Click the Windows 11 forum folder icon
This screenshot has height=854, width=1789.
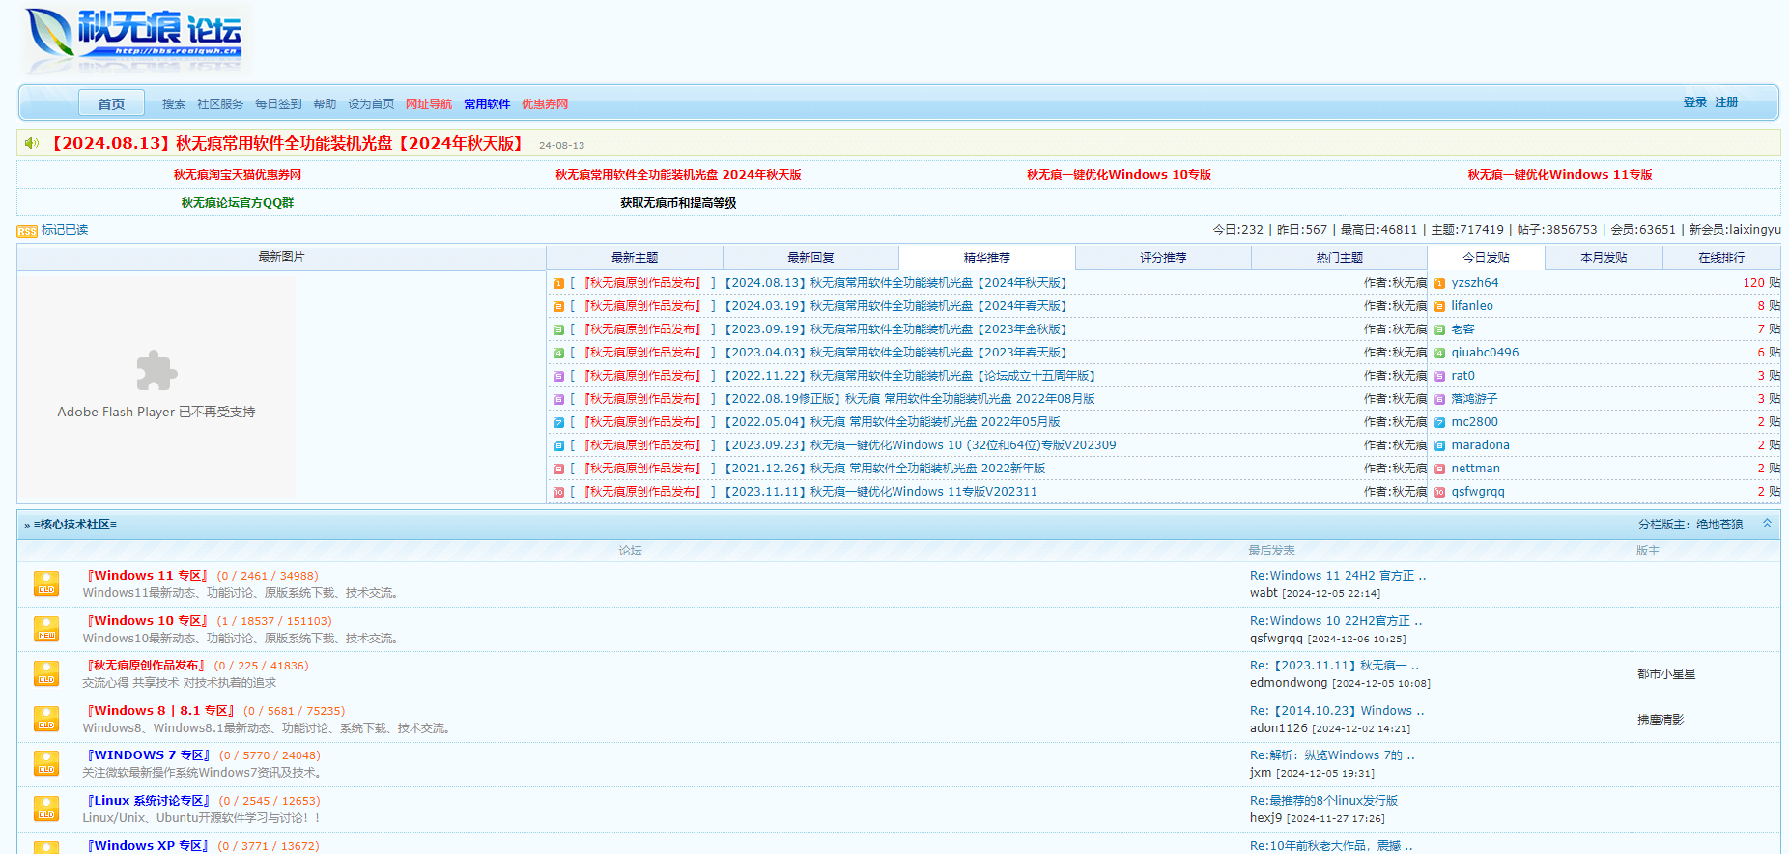[x=46, y=584]
